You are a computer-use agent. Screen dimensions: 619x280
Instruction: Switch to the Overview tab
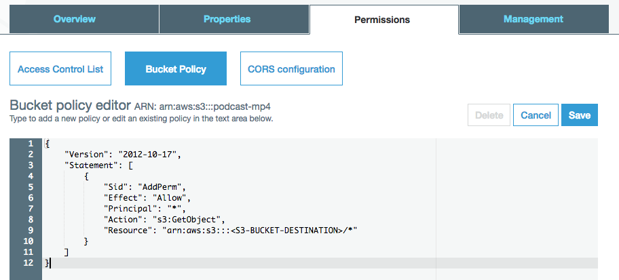(75, 19)
